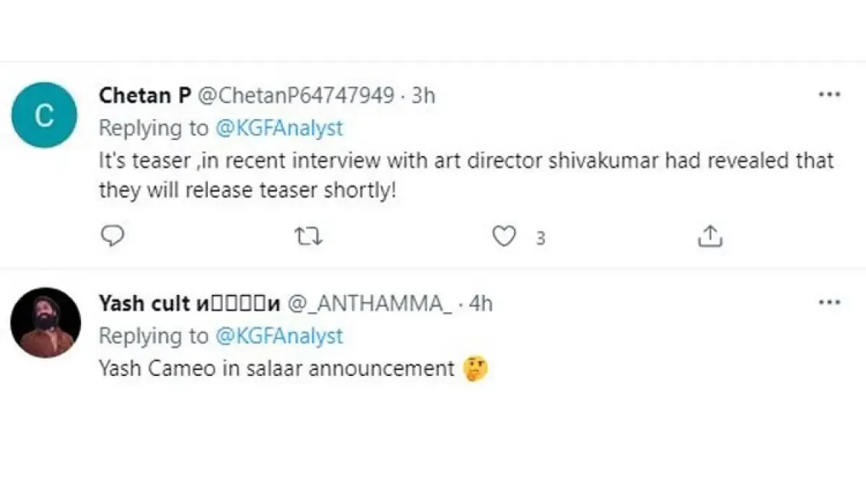Open Chetan P's teal profile avatar
Image resolution: width=866 pixels, height=487 pixels.
tap(45, 115)
